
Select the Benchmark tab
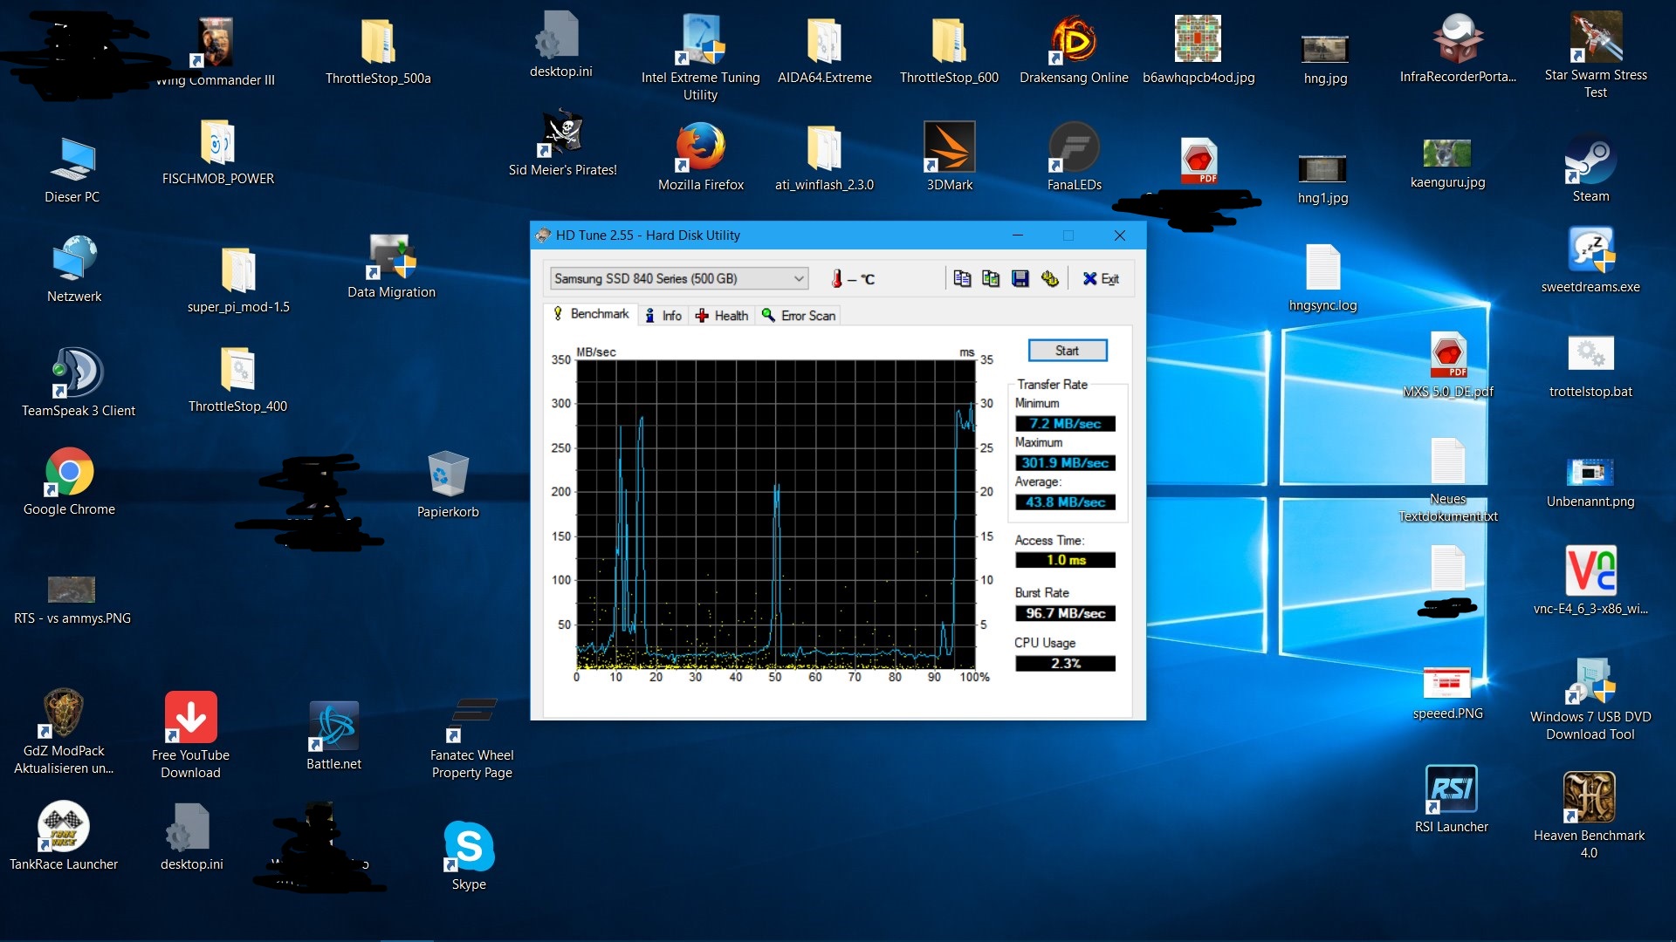591,314
